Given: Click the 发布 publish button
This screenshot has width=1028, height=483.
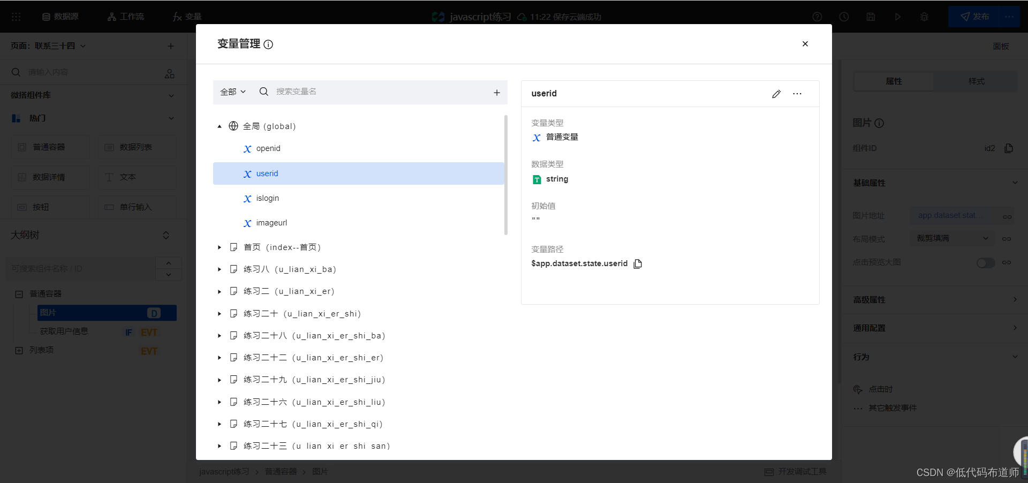Looking at the screenshot, I should click(x=974, y=17).
